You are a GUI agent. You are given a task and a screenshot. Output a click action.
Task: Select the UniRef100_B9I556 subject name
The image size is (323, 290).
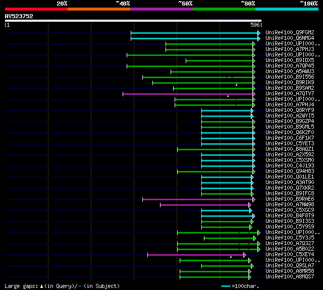click(x=290, y=77)
